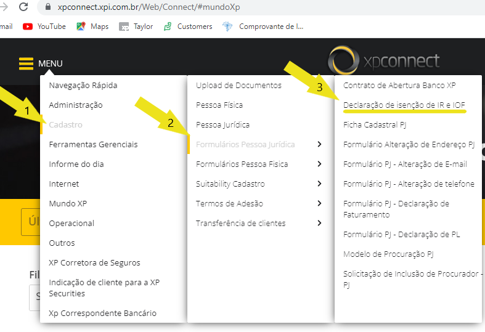The width and height of the screenshot is (485, 332).
Task: Select XP Corretora de Seguros item
Action: [x=94, y=263]
